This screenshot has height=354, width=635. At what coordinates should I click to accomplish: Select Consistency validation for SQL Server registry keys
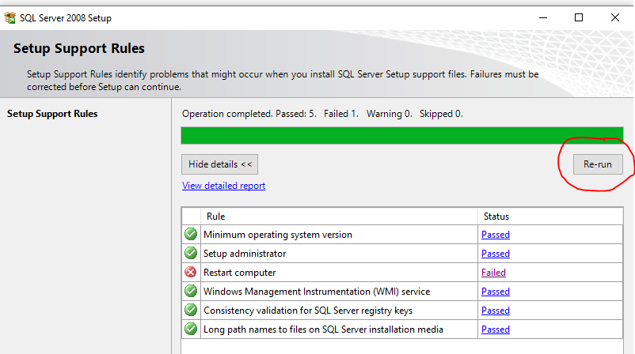pyautogui.click(x=308, y=311)
